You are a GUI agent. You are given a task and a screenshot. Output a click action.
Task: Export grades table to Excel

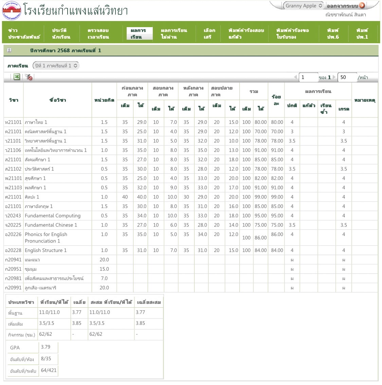tap(17, 77)
